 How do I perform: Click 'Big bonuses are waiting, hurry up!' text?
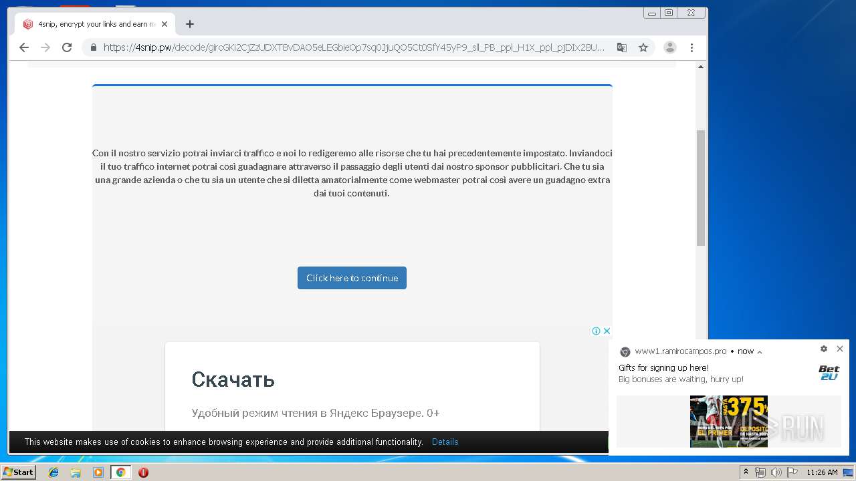coord(681,379)
